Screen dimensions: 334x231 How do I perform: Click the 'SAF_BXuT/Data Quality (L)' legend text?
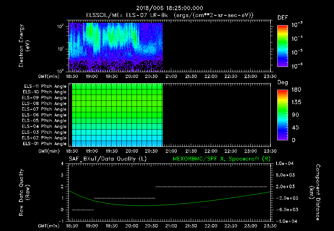(x=108, y=159)
